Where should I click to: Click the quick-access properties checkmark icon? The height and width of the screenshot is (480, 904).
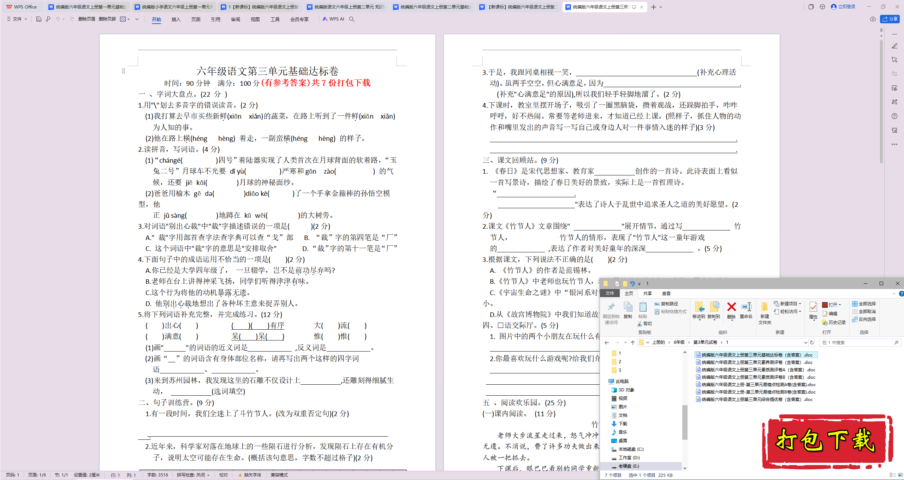pos(617,283)
